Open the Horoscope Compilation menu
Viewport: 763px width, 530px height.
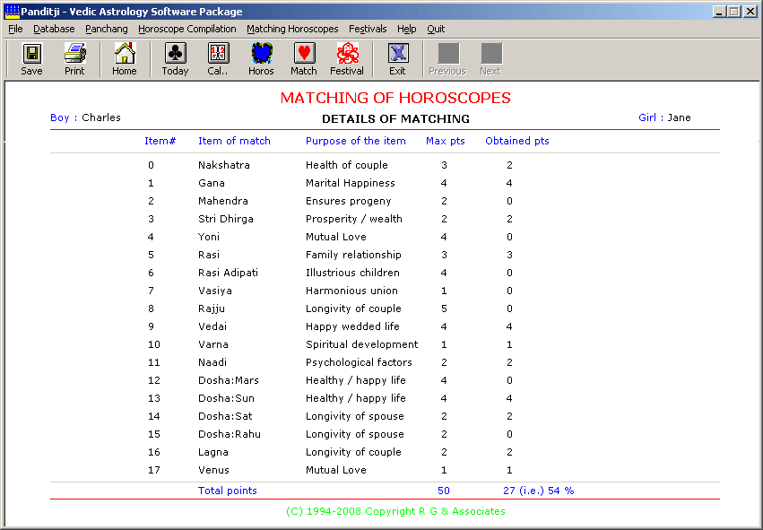[187, 29]
